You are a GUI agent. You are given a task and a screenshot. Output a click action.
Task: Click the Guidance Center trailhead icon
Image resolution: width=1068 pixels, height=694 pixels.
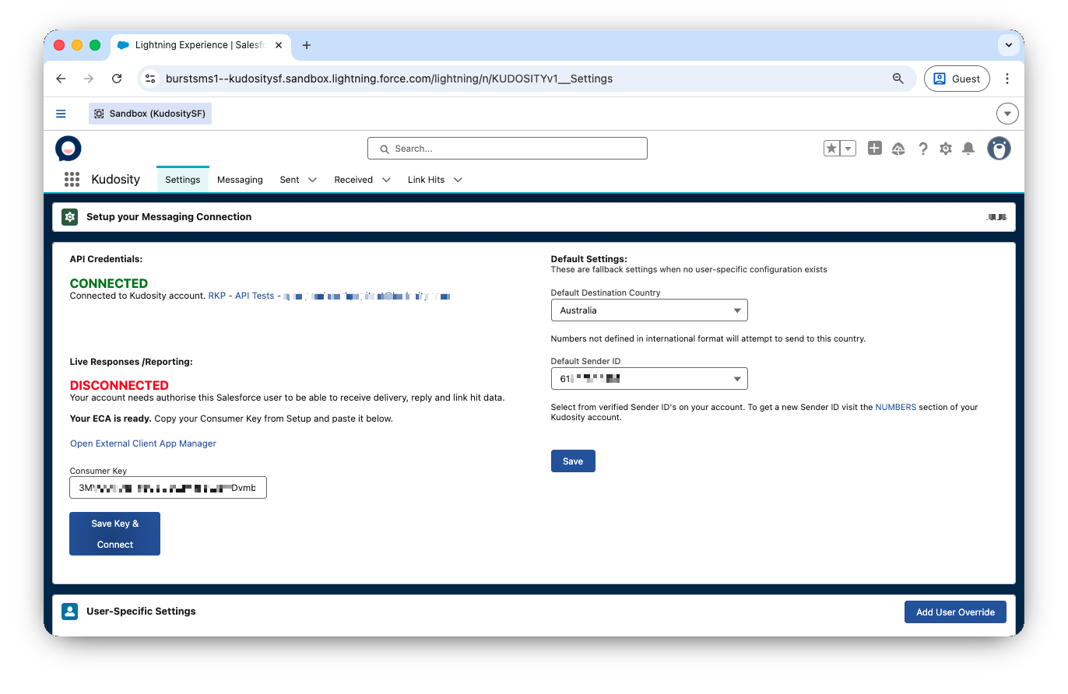[898, 149]
